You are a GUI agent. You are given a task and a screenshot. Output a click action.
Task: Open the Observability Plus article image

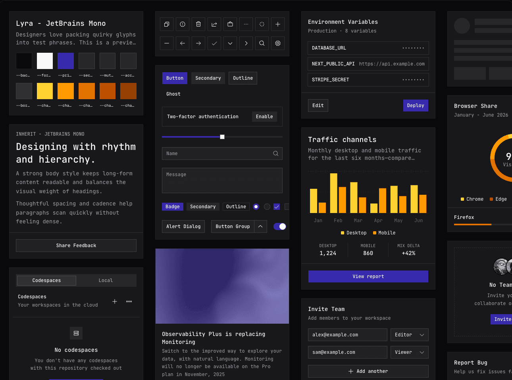[222, 286]
